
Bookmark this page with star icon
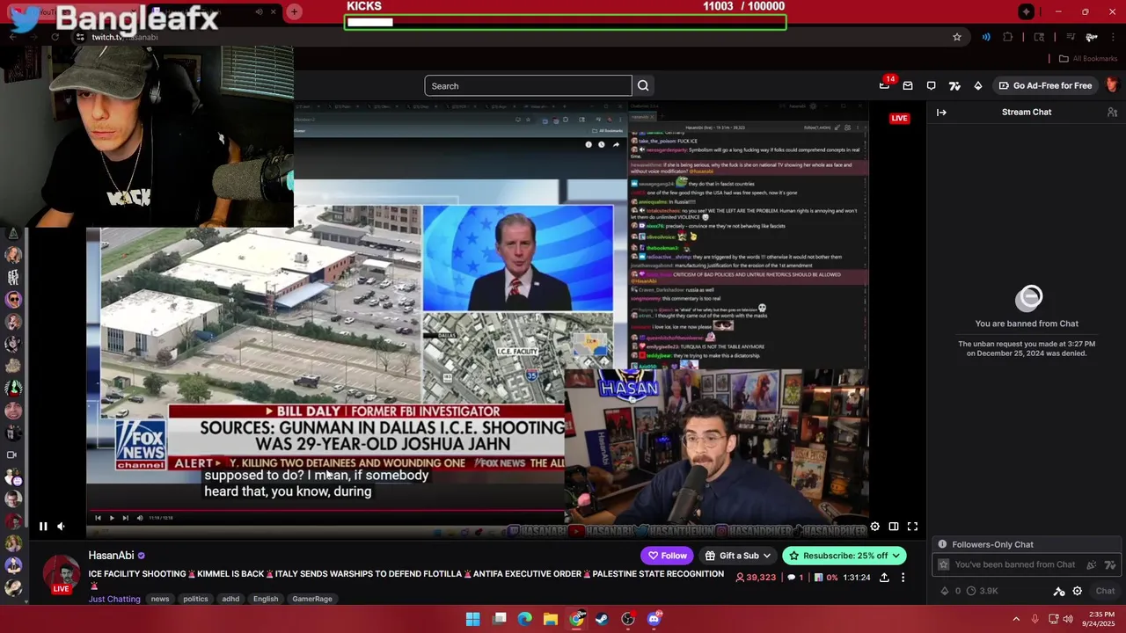tap(957, 37)
